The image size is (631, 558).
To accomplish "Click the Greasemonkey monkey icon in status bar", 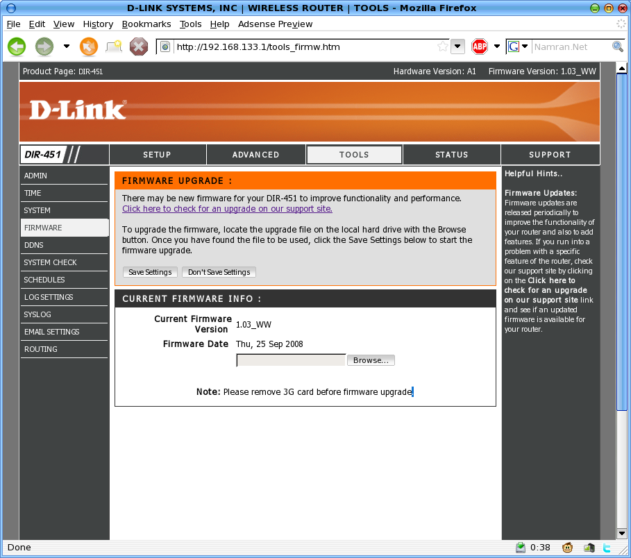I will pos(568,548).
